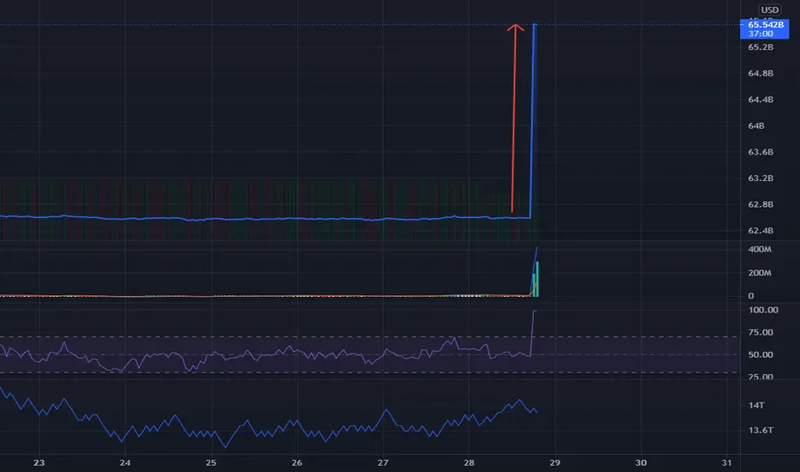Click date 29 on the time axis
800x472 pixels.
(555, 463)
